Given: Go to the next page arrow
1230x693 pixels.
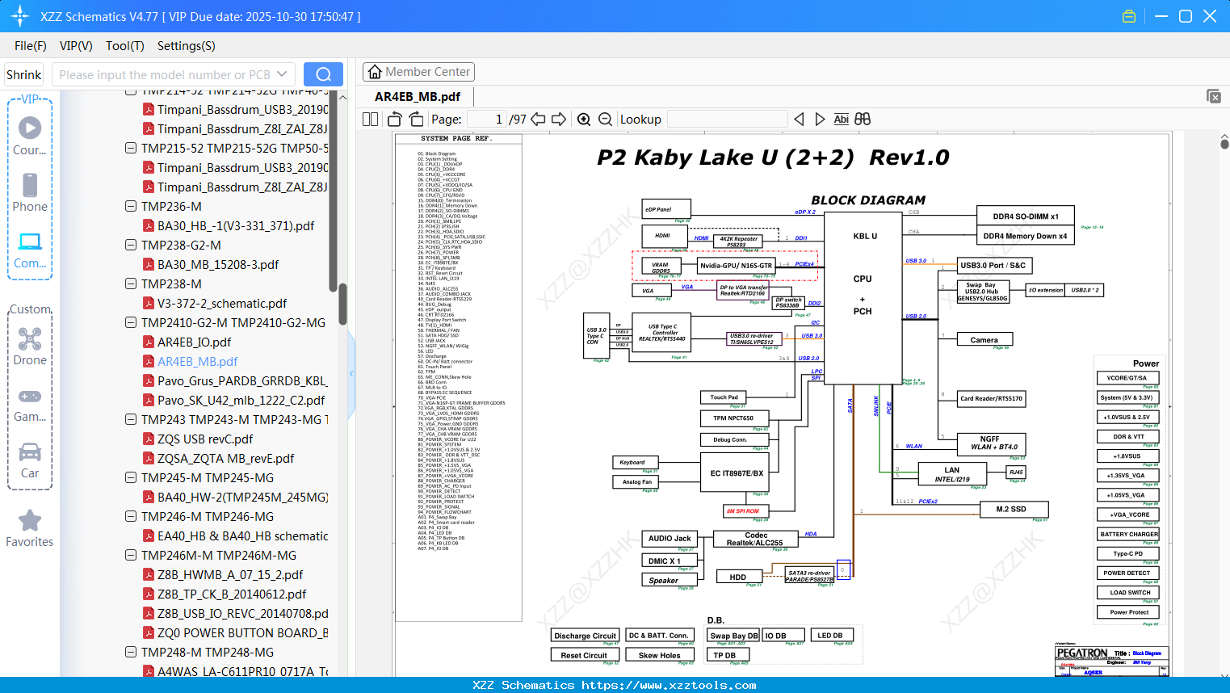Looking at the screenshot, I should [559, 120].
